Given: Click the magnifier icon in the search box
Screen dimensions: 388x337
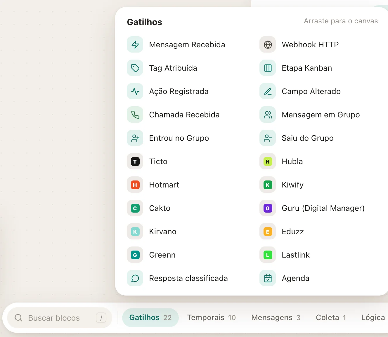Looking at the screenshot, I should [18, 318].
